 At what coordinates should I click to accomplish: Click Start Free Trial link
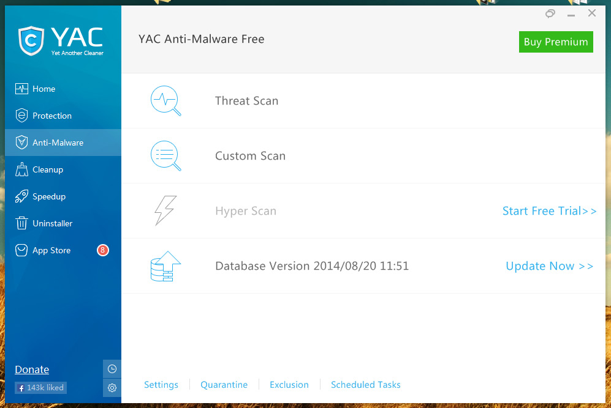tap(549, 211)
